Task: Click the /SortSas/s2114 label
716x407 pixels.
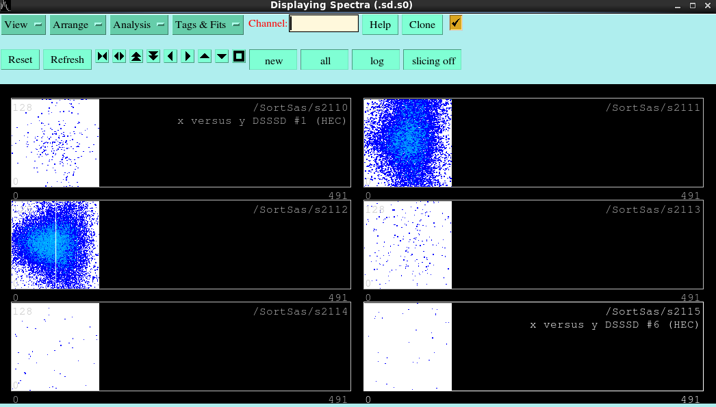Action: coord(301,311)
